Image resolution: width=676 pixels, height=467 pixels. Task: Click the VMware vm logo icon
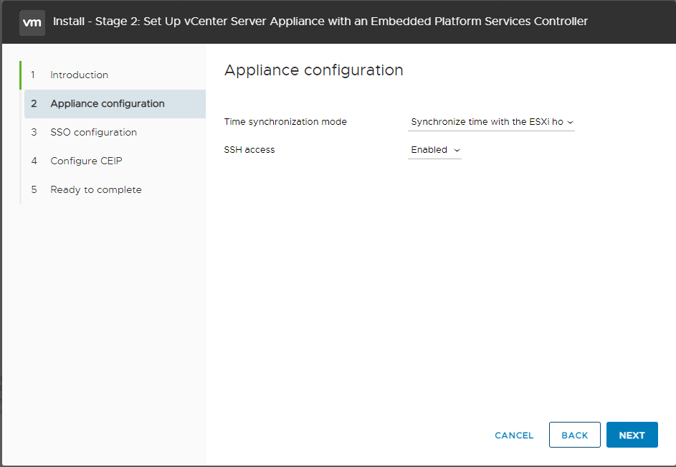[32, 22]
